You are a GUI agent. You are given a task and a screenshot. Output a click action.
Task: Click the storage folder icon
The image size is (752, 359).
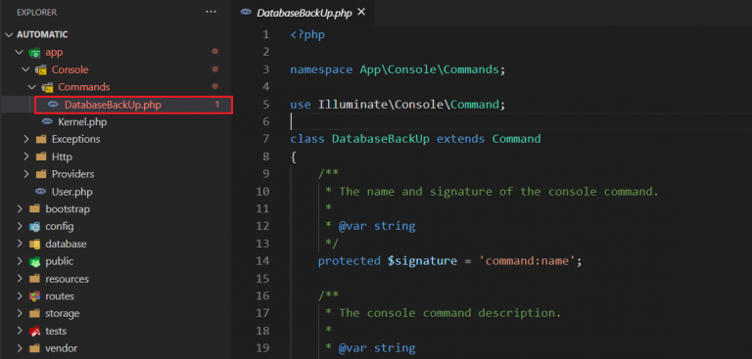tap(34, 313)
